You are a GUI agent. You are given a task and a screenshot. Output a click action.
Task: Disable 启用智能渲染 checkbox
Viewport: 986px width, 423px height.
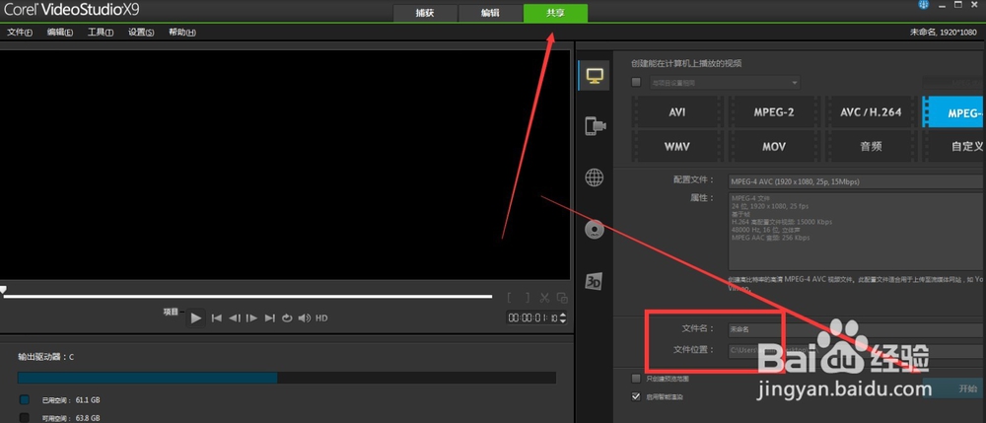click(636, 396)
